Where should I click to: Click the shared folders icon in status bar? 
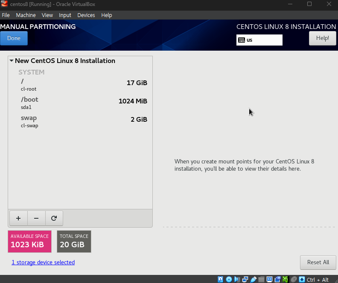261,279
